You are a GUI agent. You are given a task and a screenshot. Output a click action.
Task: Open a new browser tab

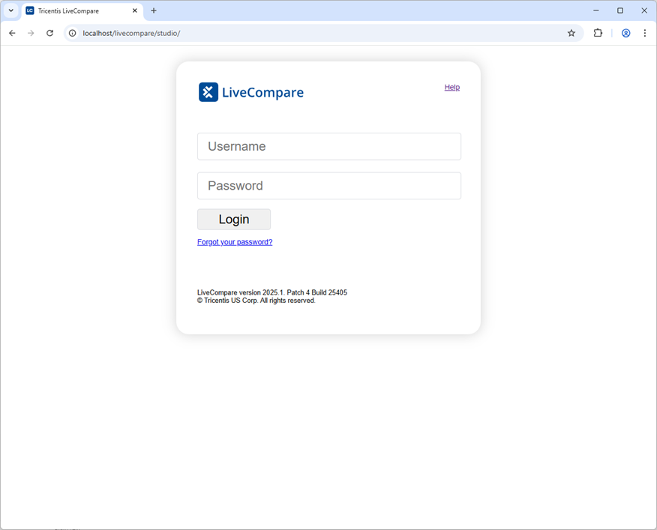154,10
